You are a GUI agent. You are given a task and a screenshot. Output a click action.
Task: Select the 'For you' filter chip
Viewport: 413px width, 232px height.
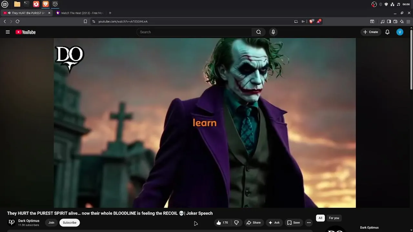(334, 218)
